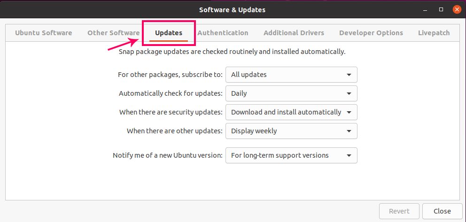
Task: Open the 'For long-term support versions' dropdown
Action: tap(291, 155)
